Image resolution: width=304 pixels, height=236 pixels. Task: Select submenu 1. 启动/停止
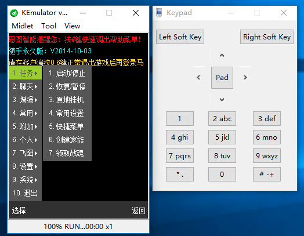coord(67,73)
